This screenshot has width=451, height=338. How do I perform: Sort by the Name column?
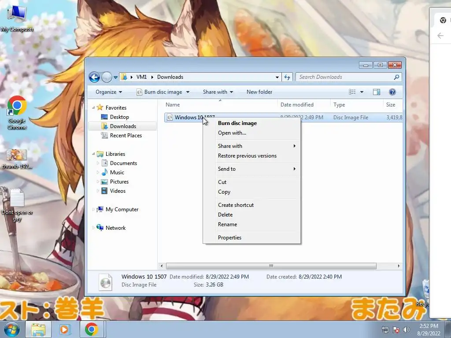(x=220, y=105)
